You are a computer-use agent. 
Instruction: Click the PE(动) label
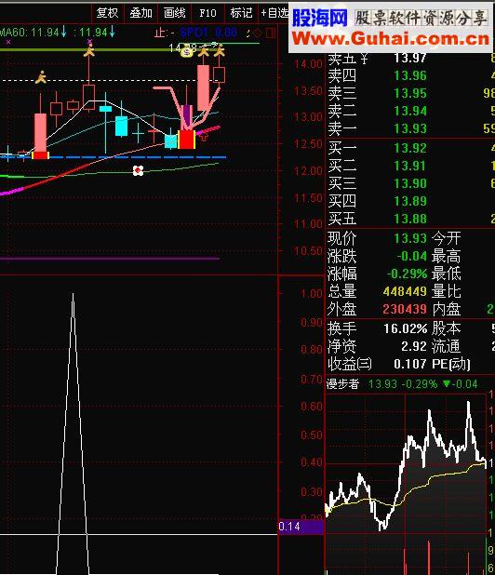(451, 364)
